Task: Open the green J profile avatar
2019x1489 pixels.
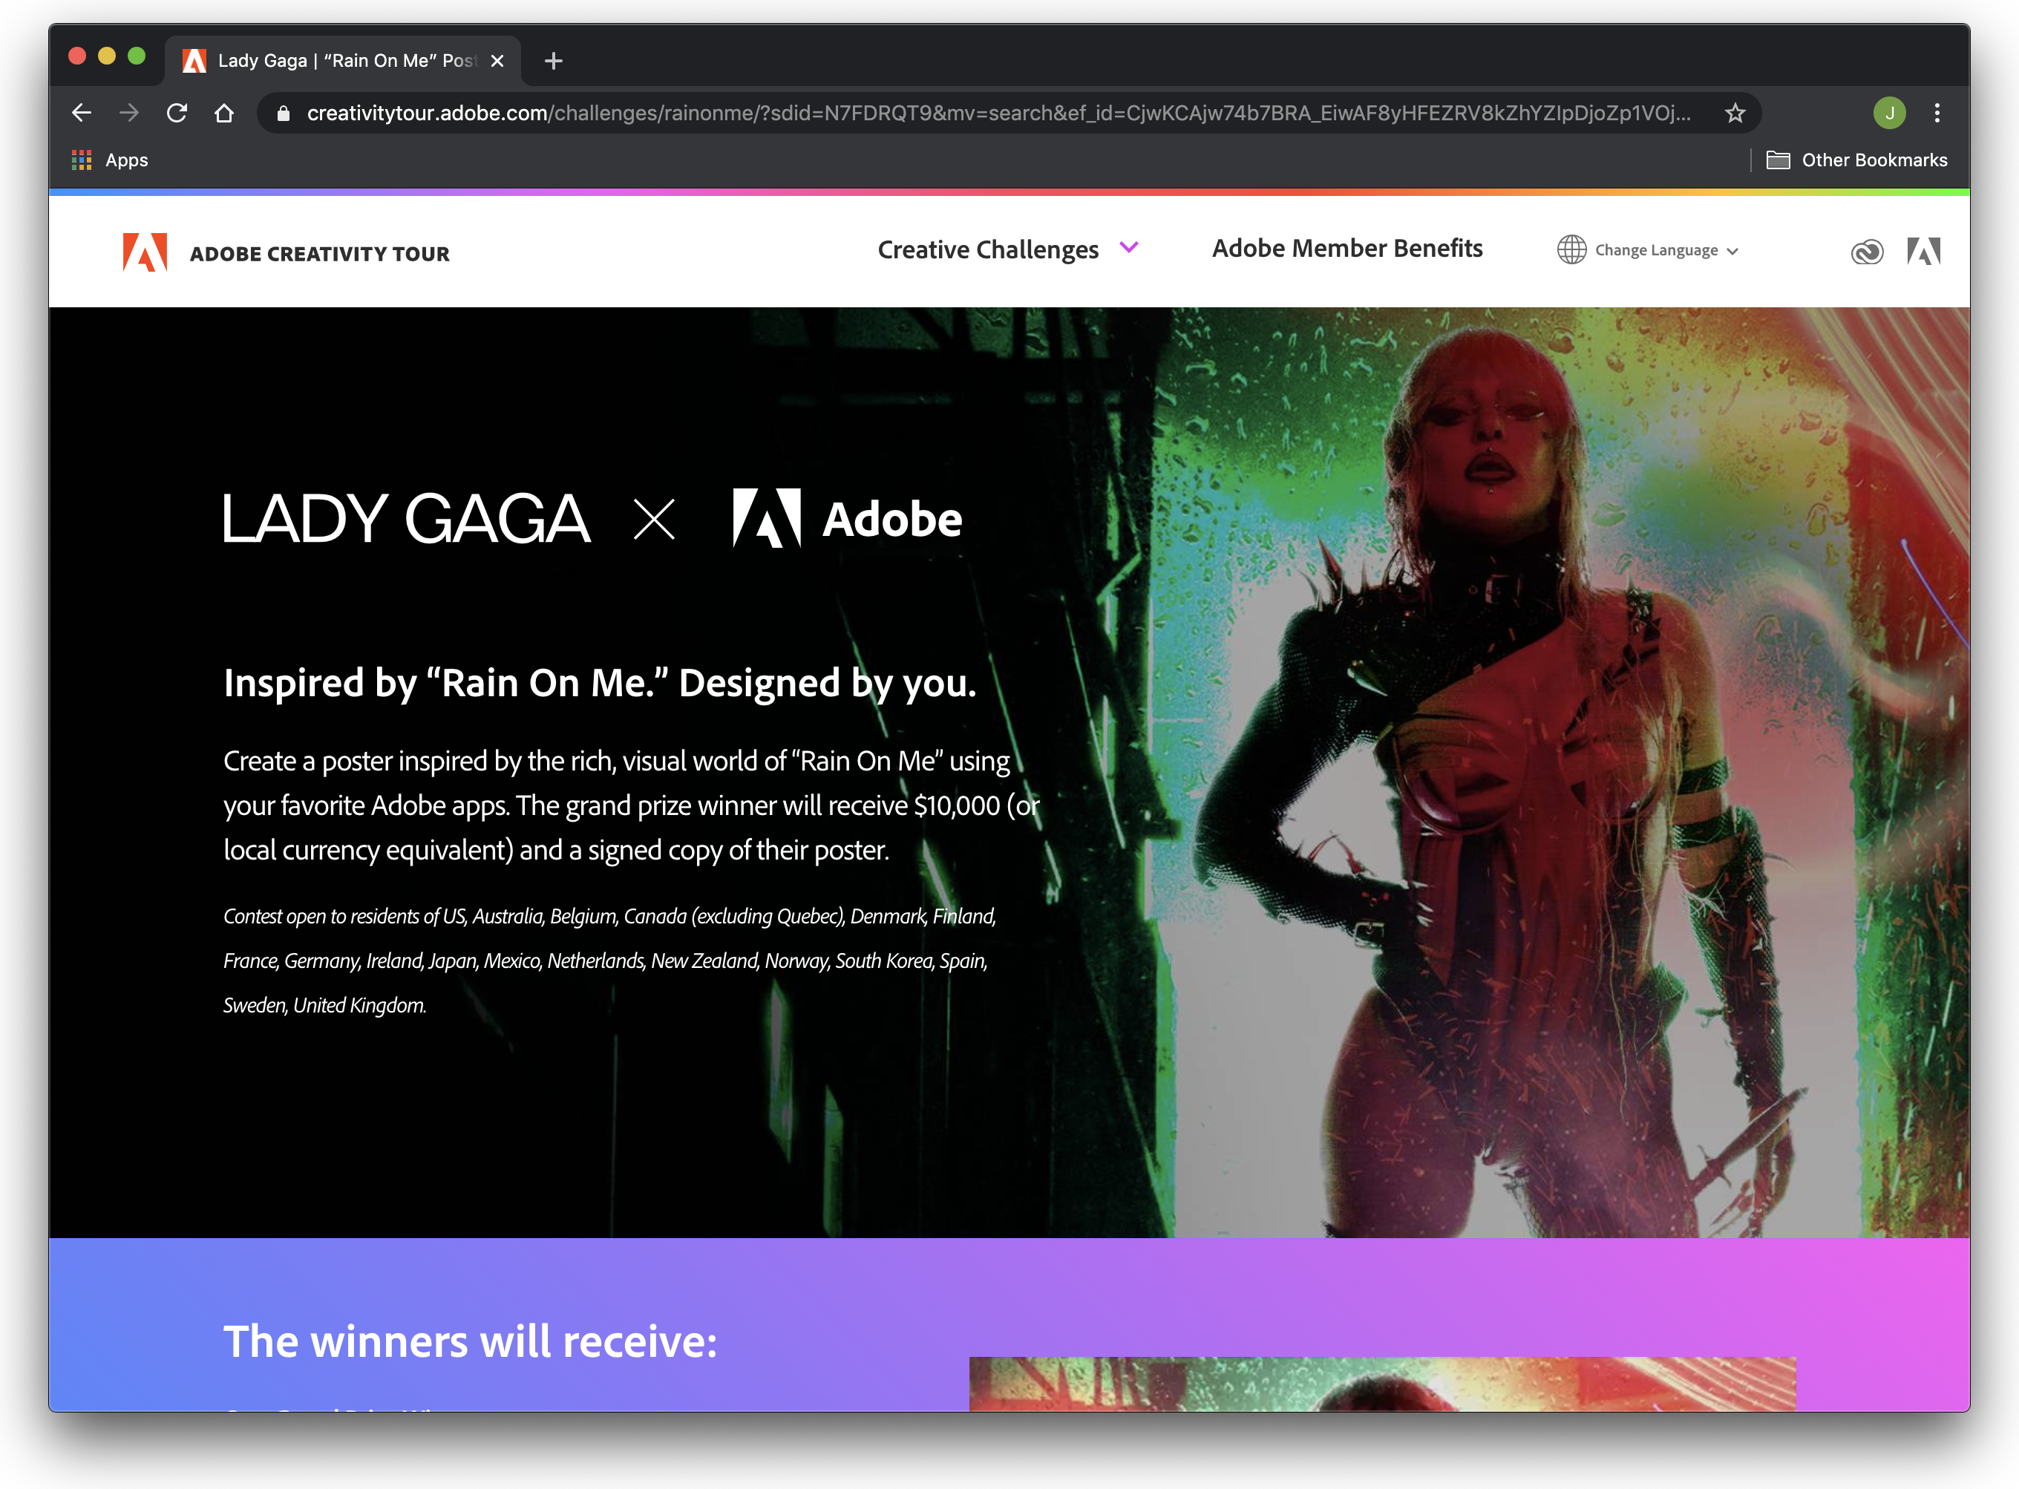Action: click(1889, 113)
